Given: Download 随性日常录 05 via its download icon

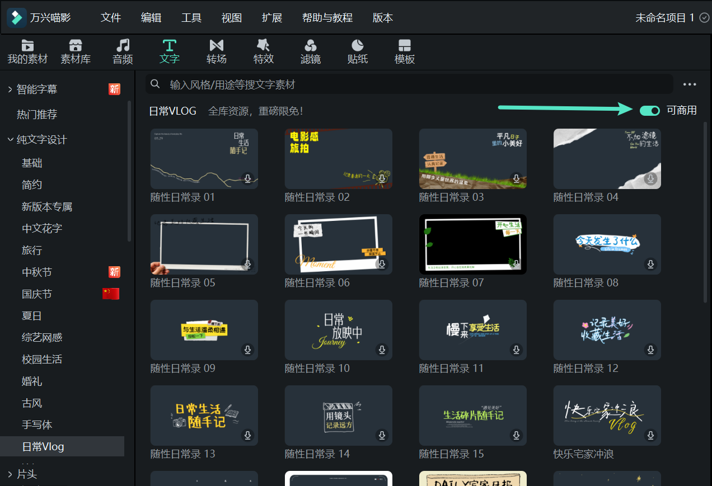Looking at the screenshot, I should pos(248,264).
